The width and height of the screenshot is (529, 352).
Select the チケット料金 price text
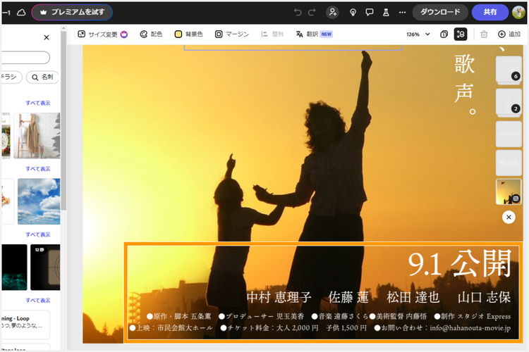click(293, 328)
